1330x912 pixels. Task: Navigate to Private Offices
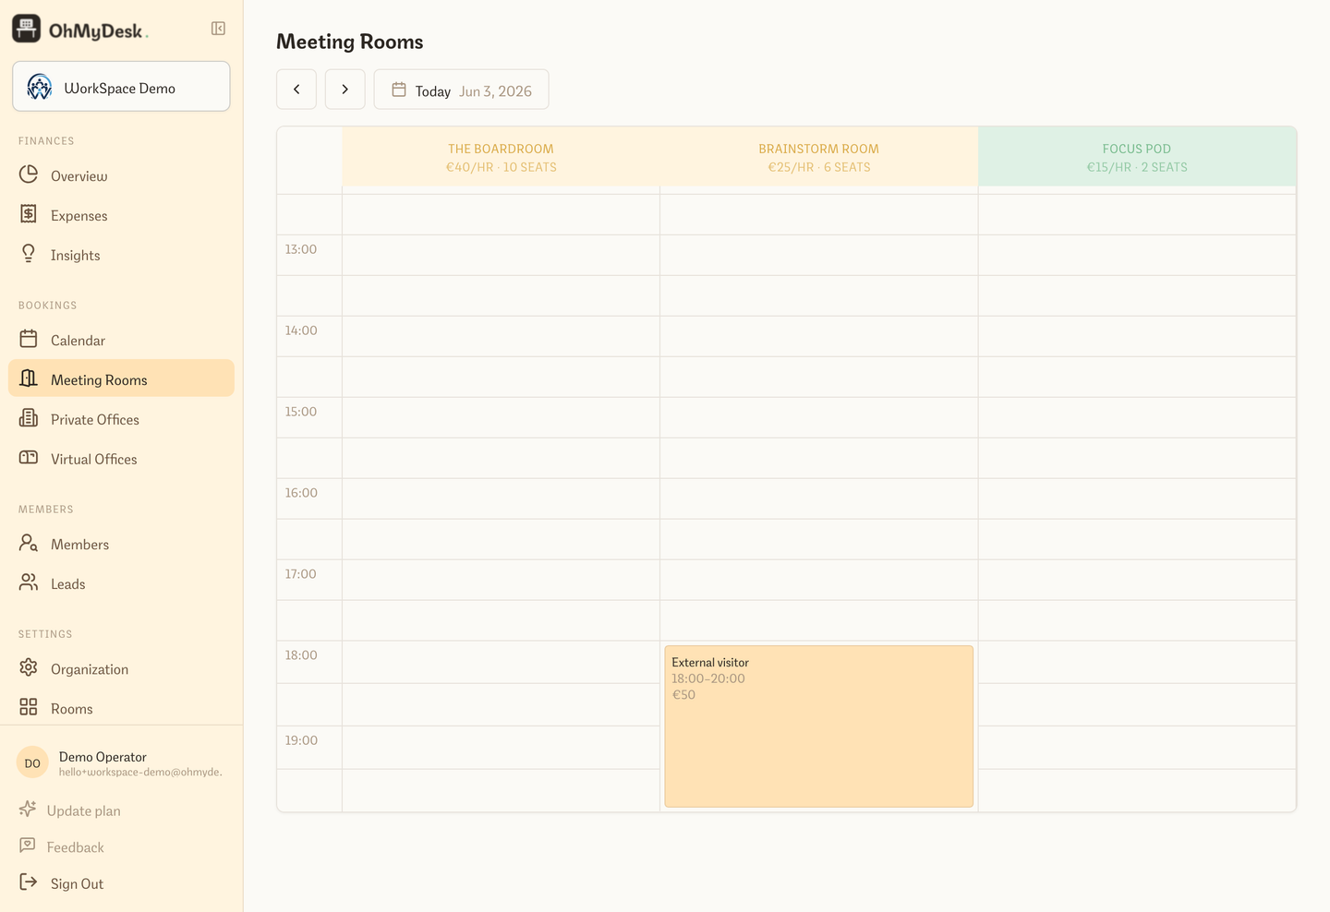[121, 419]
